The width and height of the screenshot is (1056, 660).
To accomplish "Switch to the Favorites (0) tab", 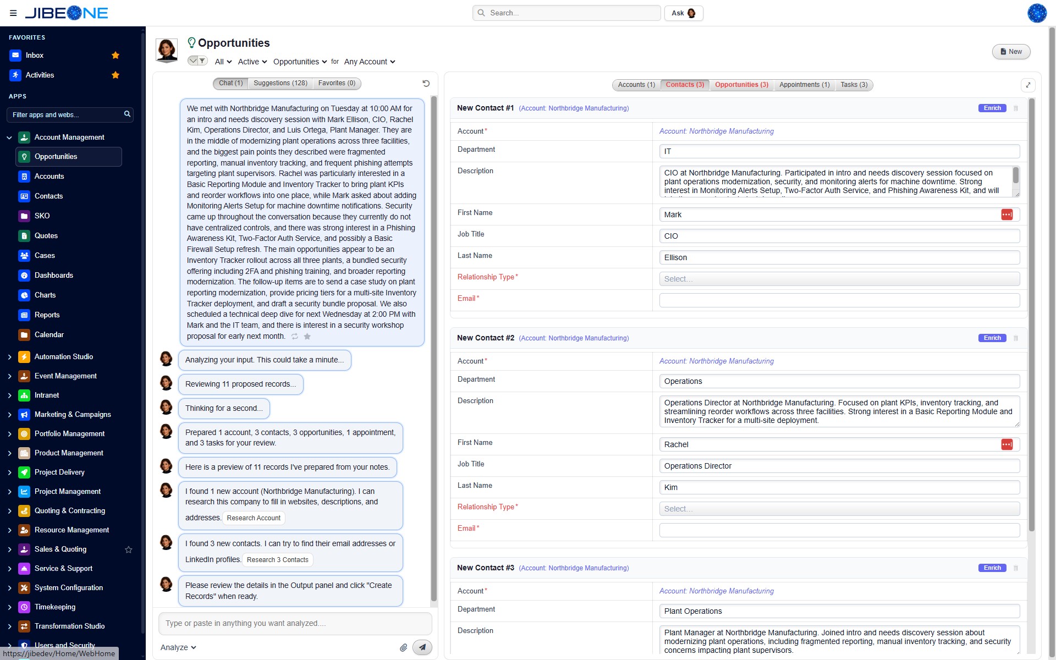I will (337, 84).
